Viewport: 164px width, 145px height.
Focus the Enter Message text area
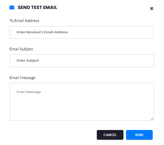click(x=82, y=102)
